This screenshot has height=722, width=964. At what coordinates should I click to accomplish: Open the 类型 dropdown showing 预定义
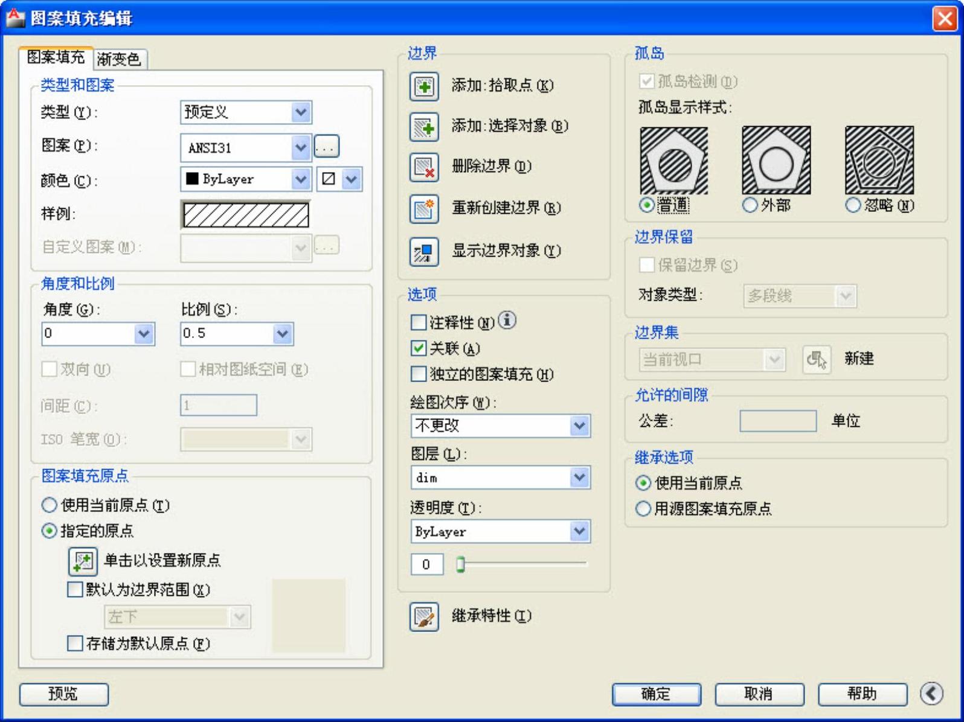pyautogui.click(x=246, y=112)
